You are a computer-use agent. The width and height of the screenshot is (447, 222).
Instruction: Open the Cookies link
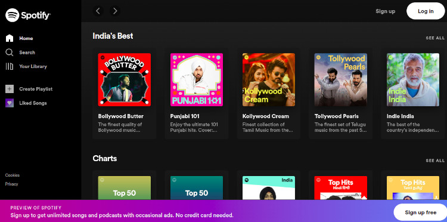tap(13, 175)
